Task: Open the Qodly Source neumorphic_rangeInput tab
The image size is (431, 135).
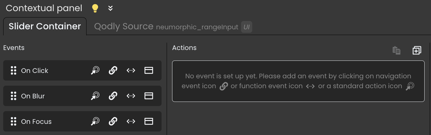Action: coord(173,26)
